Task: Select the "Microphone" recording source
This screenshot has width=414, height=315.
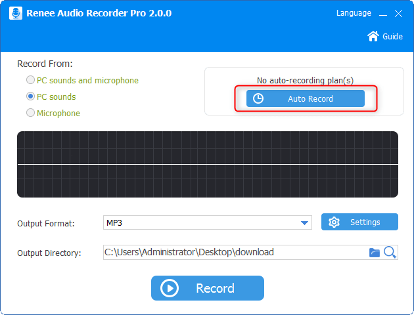Action: click(30, 113)
